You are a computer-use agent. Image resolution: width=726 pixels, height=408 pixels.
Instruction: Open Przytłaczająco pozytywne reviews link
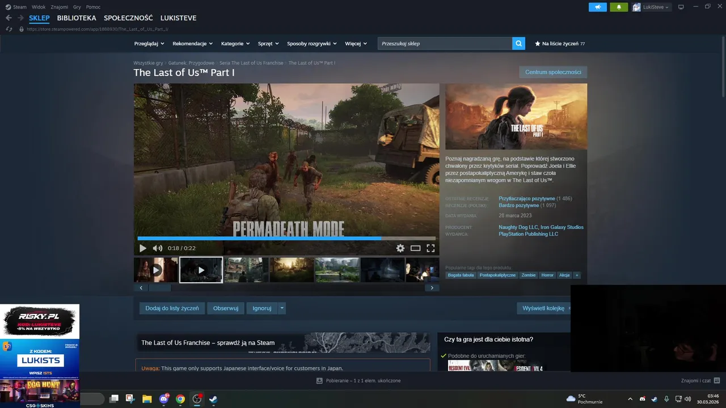527,199
